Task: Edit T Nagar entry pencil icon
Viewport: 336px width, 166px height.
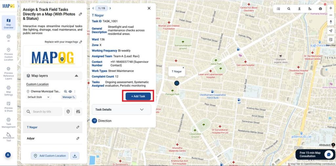Action: pos(78,127)
